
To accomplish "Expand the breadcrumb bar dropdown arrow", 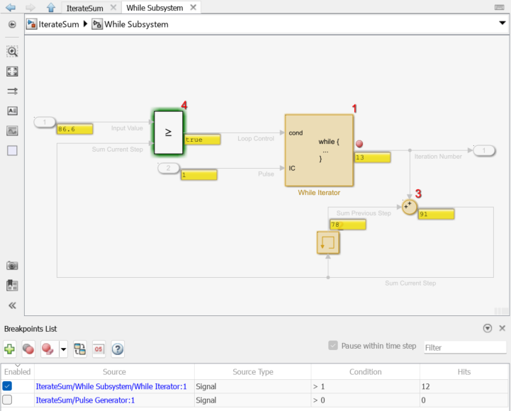I will (x=502, y=23).
